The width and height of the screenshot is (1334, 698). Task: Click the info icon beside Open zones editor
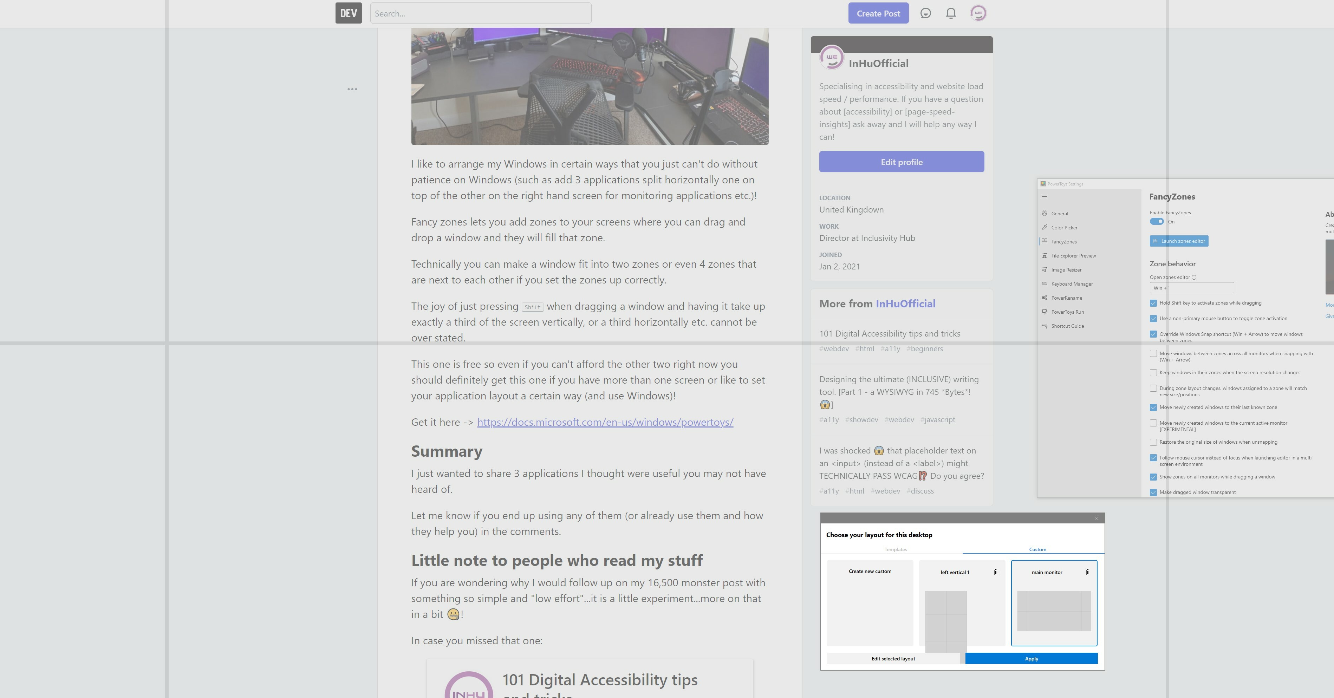pos(1194,278)
